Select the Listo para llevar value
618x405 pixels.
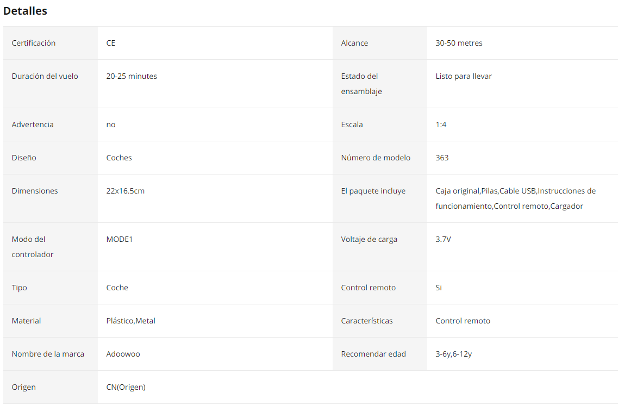click(464, 76)
